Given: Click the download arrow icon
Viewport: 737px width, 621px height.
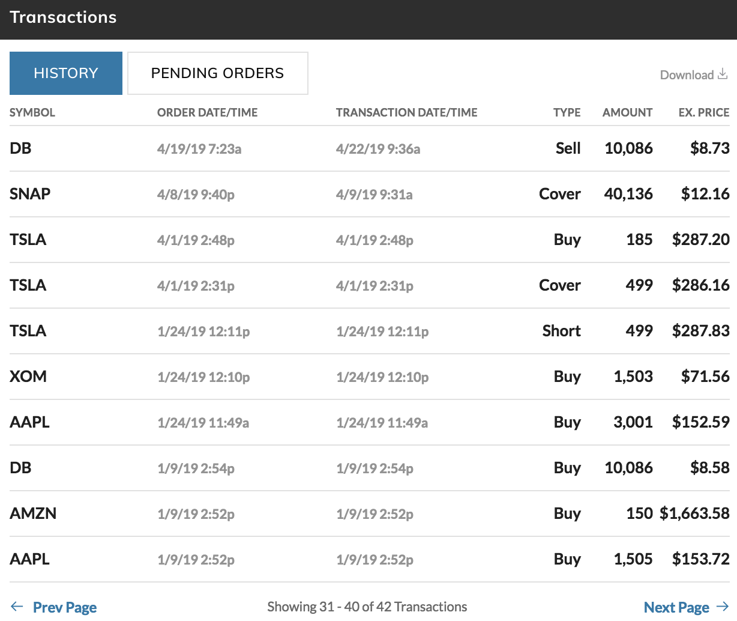Looking at the screenshot, I should coord(723,74).
